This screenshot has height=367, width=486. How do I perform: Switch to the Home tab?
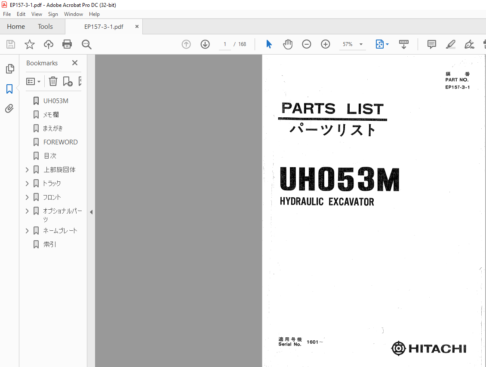click(16, 27)
